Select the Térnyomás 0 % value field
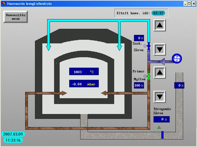 pyautogui.click(x=162, y=119)
